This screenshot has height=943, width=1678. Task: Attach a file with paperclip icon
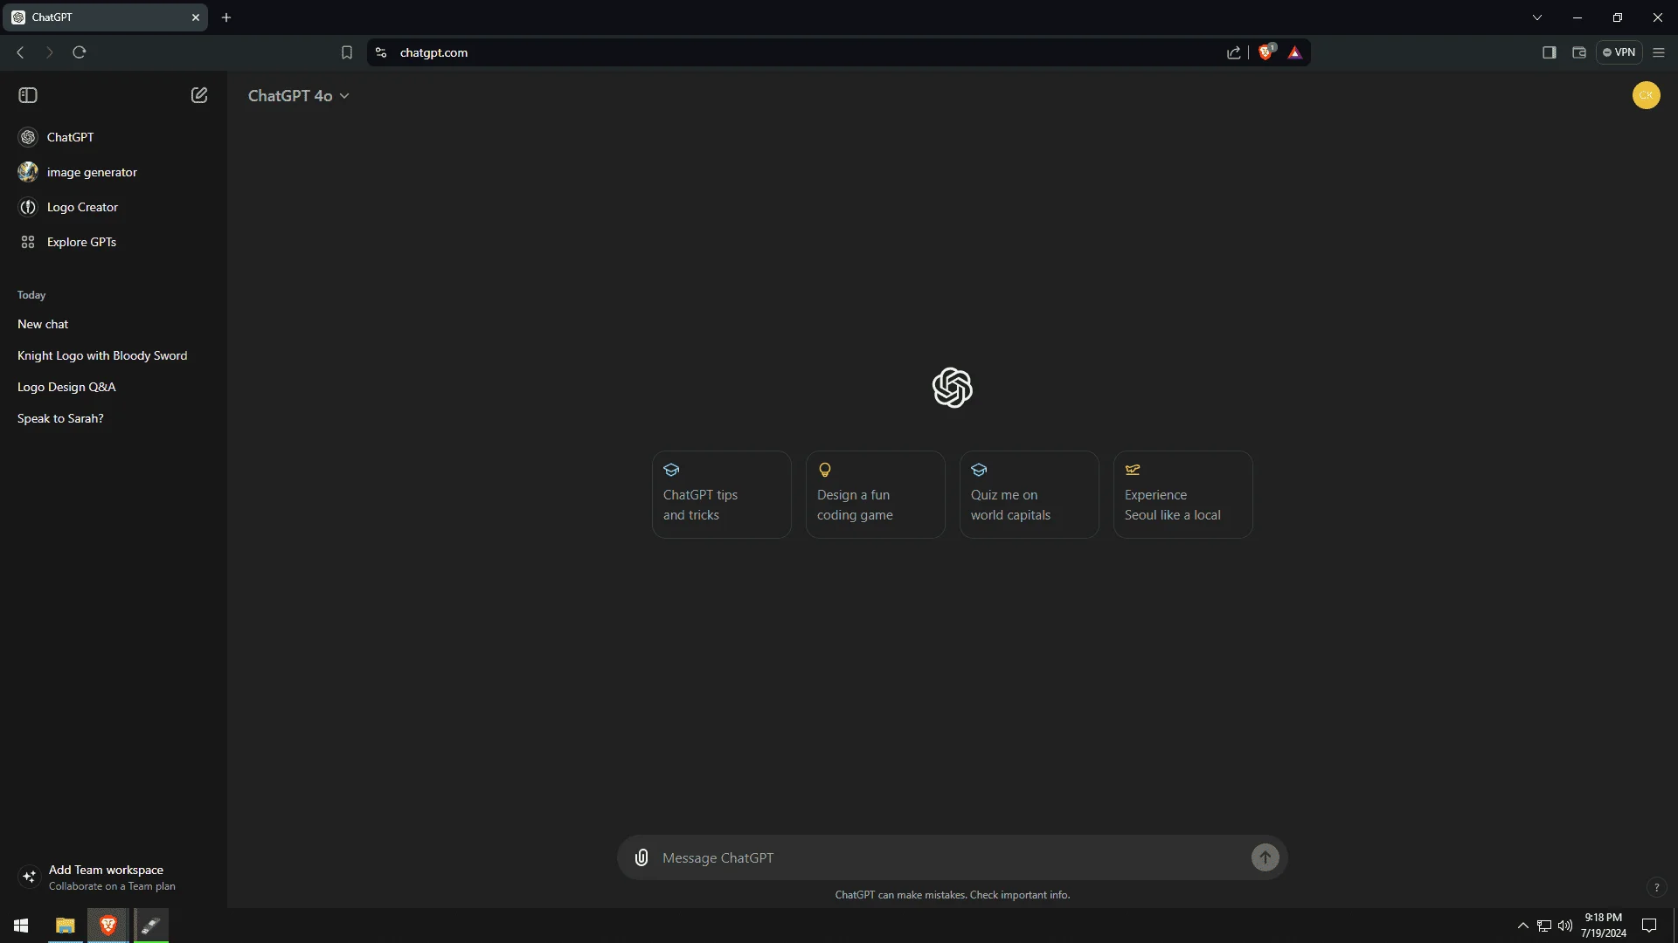(641, 857)
